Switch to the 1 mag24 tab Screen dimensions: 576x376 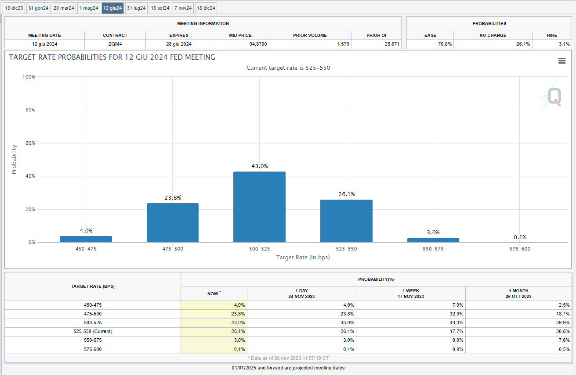[89, 8]
